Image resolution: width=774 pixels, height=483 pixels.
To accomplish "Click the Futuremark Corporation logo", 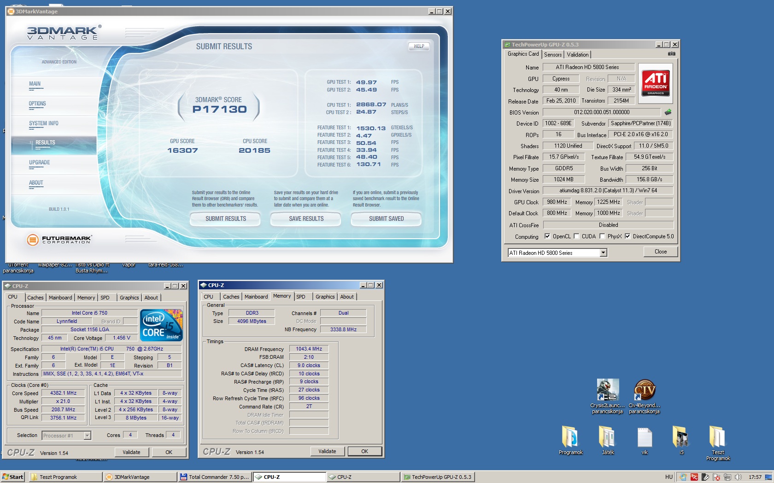I will pos(59,239).
